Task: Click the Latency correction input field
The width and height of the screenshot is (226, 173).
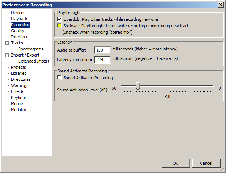Action: [102, 60]
